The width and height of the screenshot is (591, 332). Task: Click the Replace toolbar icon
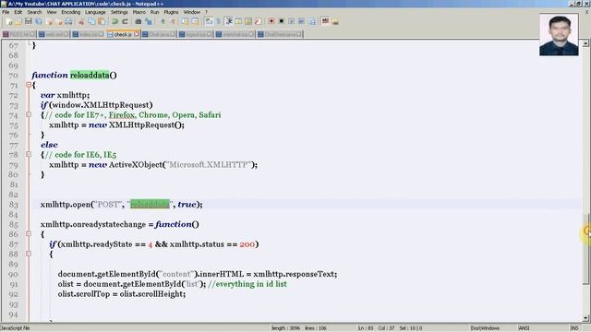[x=149, y=21]
